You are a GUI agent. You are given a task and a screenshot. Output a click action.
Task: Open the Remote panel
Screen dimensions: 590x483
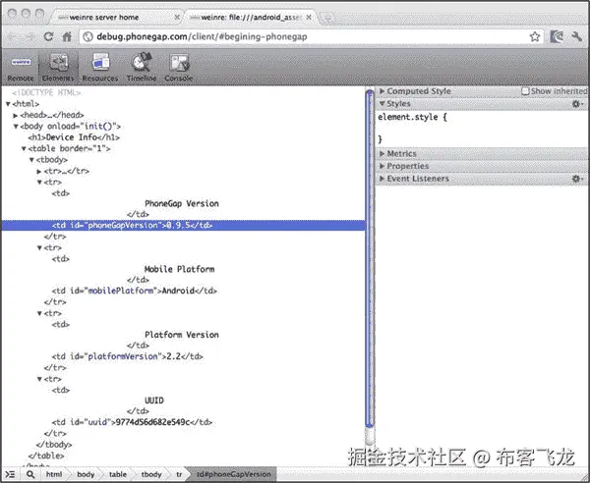(x=21, y=69)
